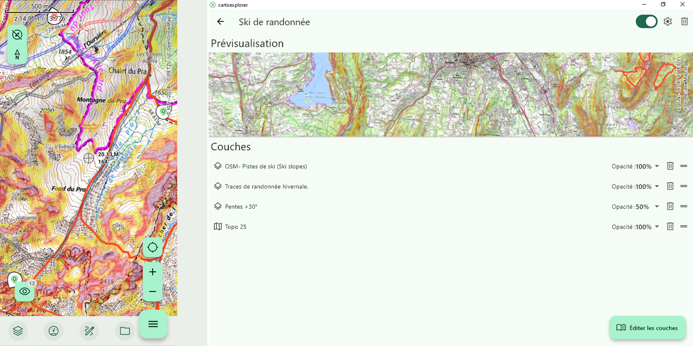This screenshot has width=693, height=346.
Task: Open the layers panel icon in bottom toolbar
Action: [17, 331]
